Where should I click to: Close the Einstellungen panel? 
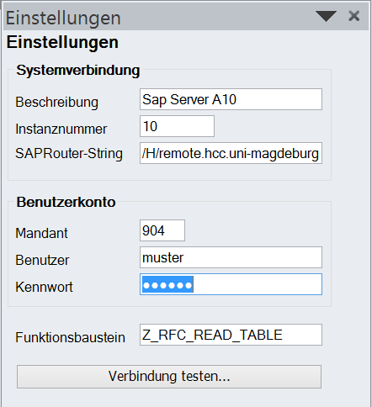pyautogui.click(x=353, y=16)
